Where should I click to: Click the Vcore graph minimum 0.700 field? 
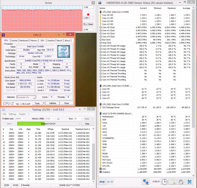(88, 30)
